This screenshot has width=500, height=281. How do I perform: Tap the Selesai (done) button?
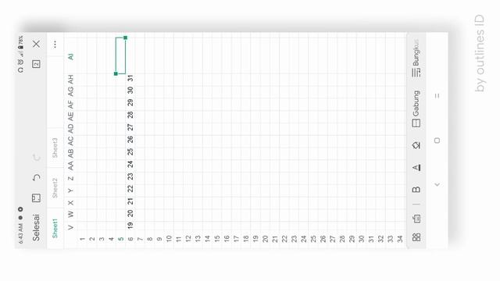tap(36, 227)
